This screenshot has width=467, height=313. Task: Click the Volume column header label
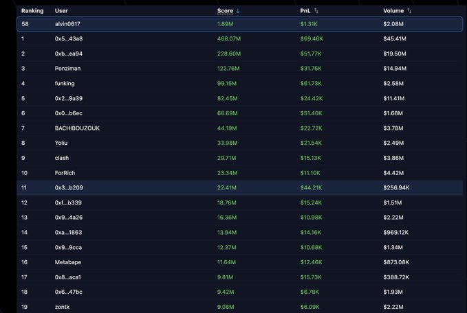393,11
